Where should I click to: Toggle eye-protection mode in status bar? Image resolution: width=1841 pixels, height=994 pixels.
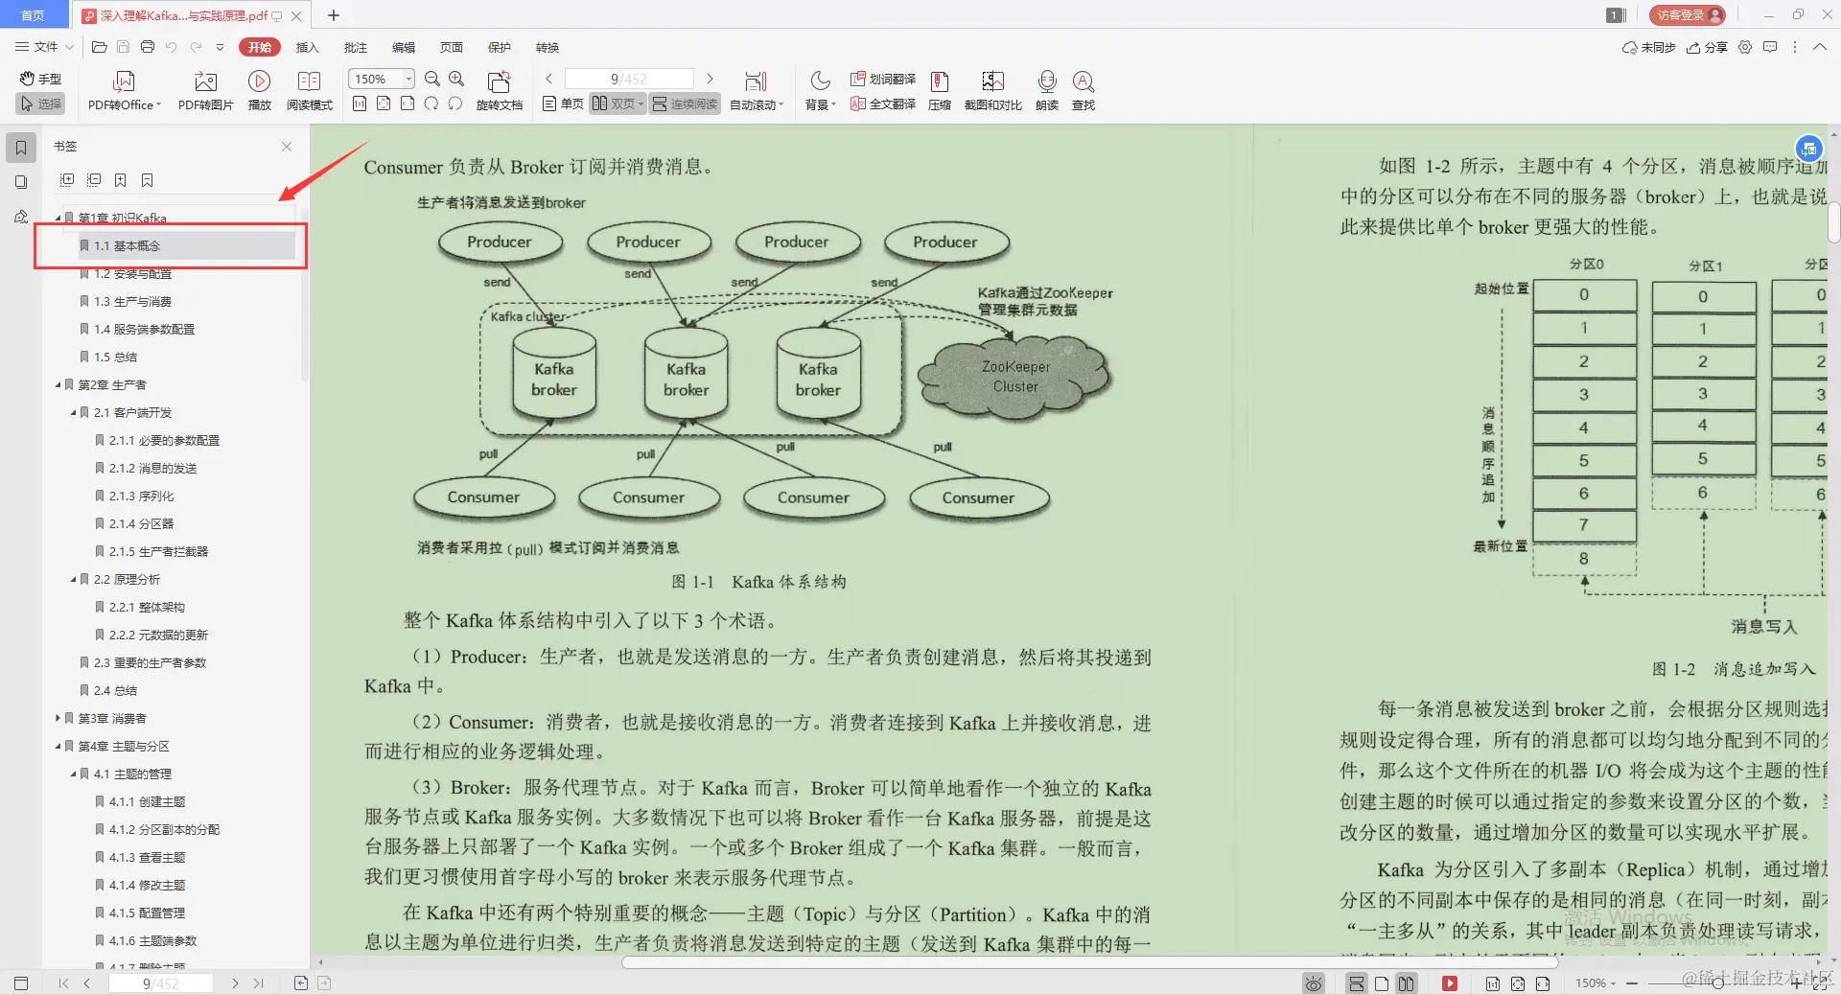coord(1312,982)
